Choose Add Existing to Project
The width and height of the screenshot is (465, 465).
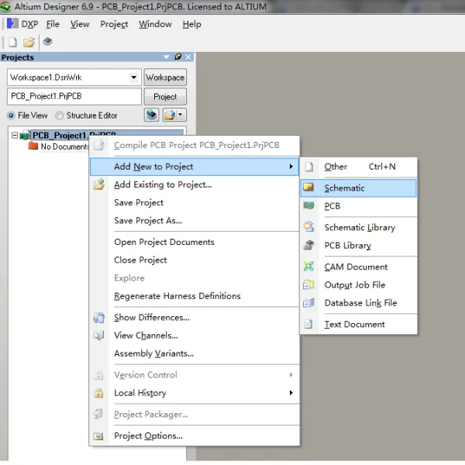click(x=195, y=184)
